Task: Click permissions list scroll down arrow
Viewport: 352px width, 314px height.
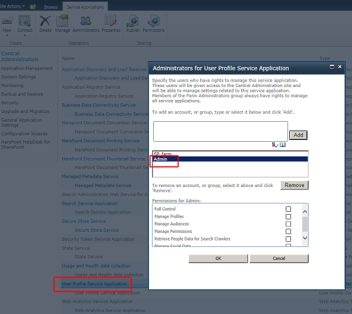Action: 305,238
